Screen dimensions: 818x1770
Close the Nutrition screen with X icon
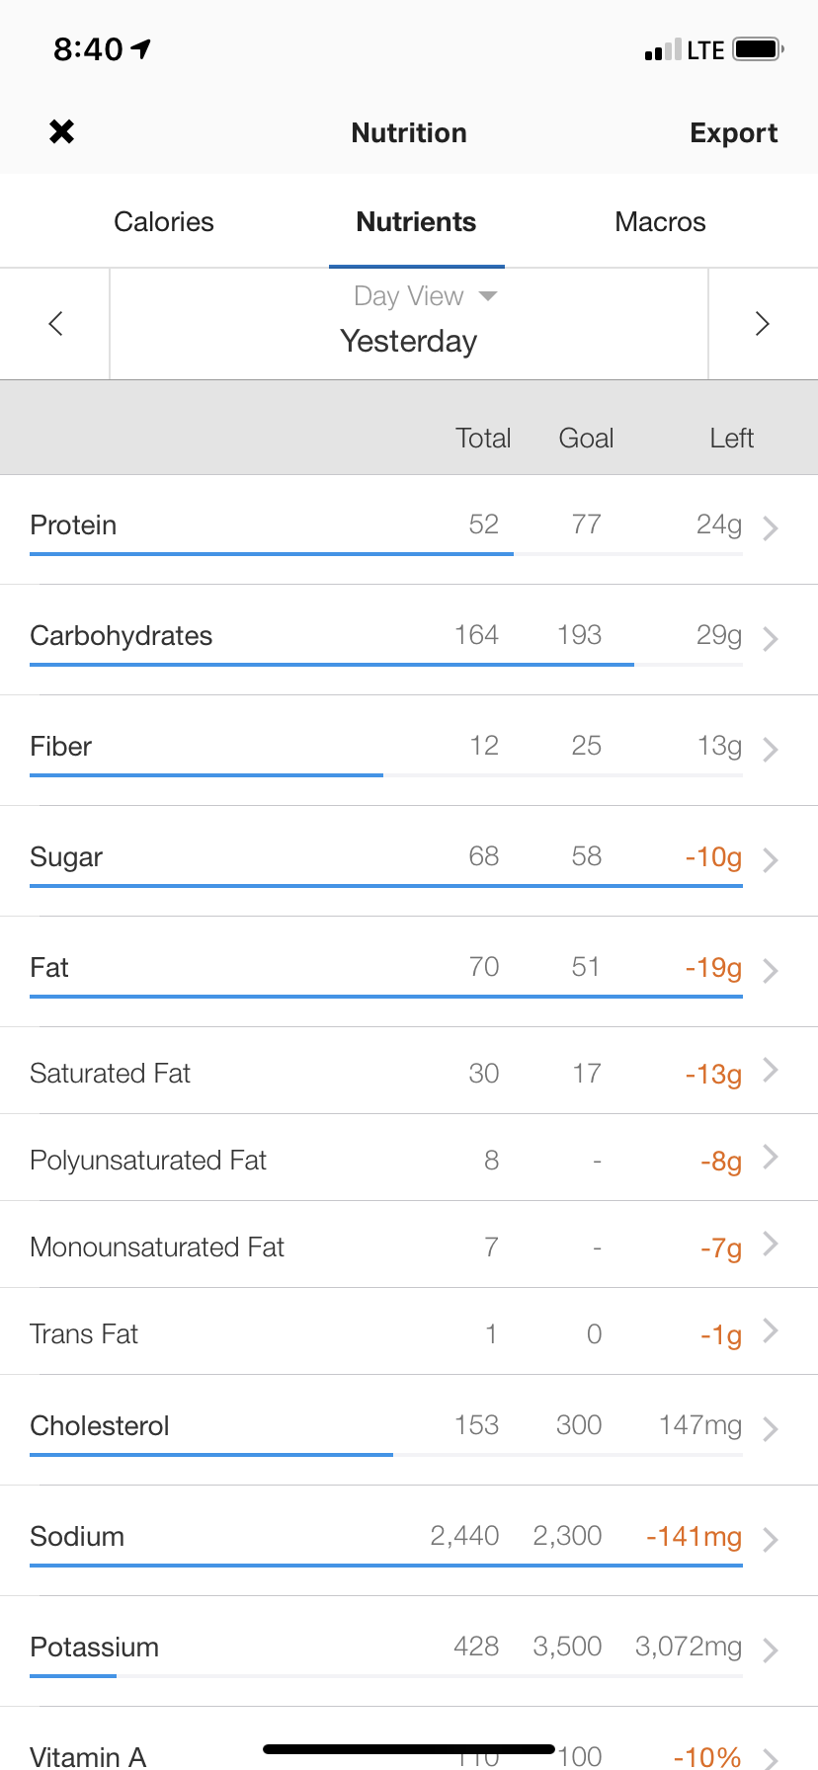[x=61, y=131]
